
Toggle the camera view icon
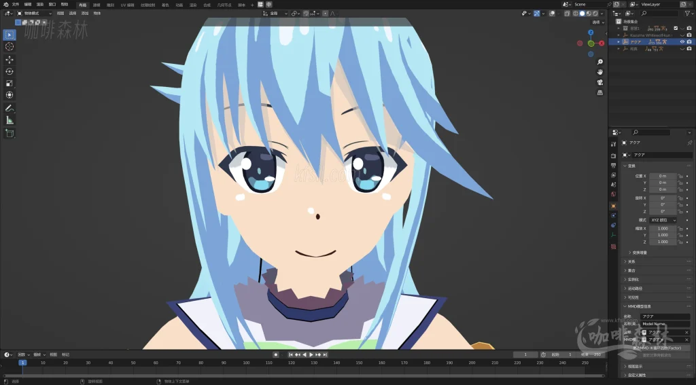[x=599, y=83]
